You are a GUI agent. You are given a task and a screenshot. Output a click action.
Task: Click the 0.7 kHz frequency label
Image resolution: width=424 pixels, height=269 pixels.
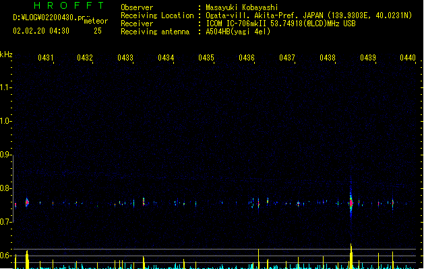point(5,222)
